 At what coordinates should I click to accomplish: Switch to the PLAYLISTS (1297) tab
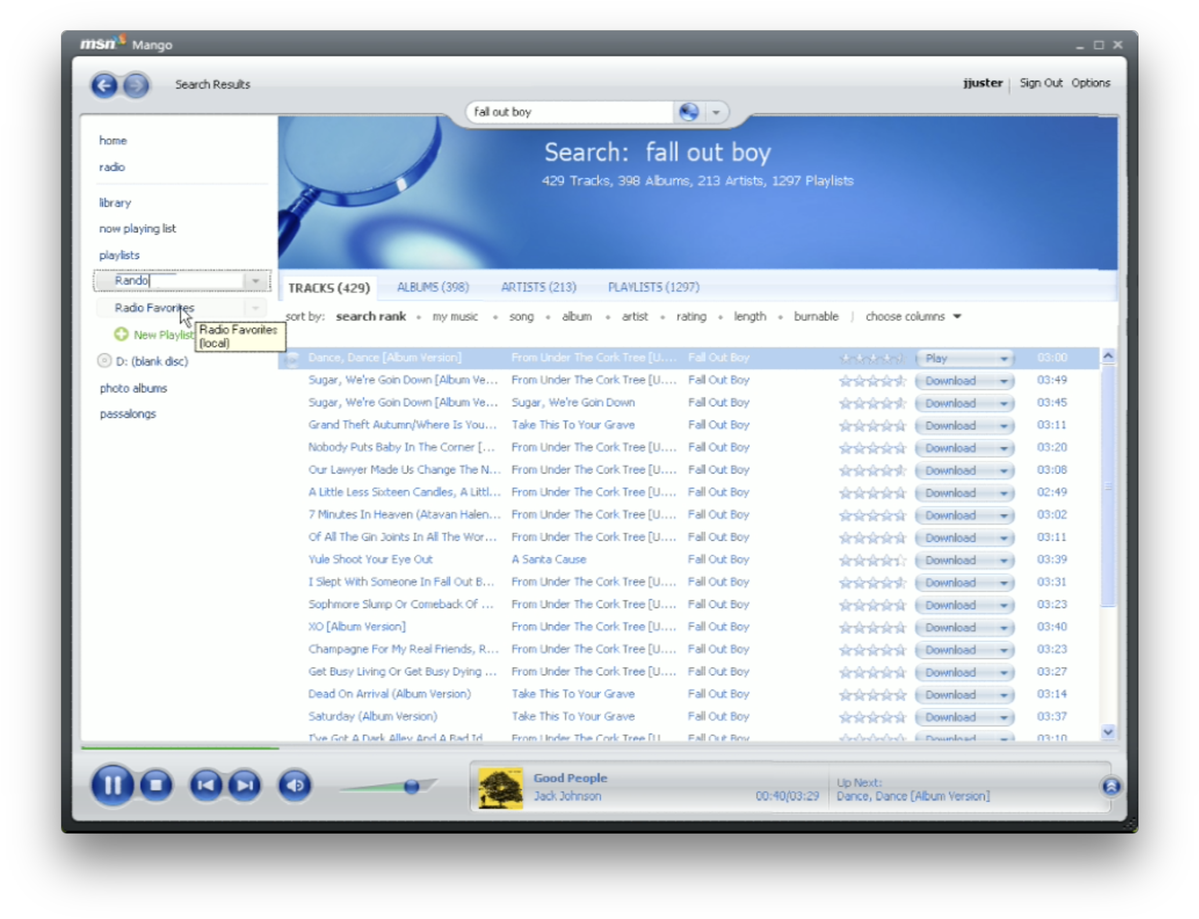pos(653,287)
